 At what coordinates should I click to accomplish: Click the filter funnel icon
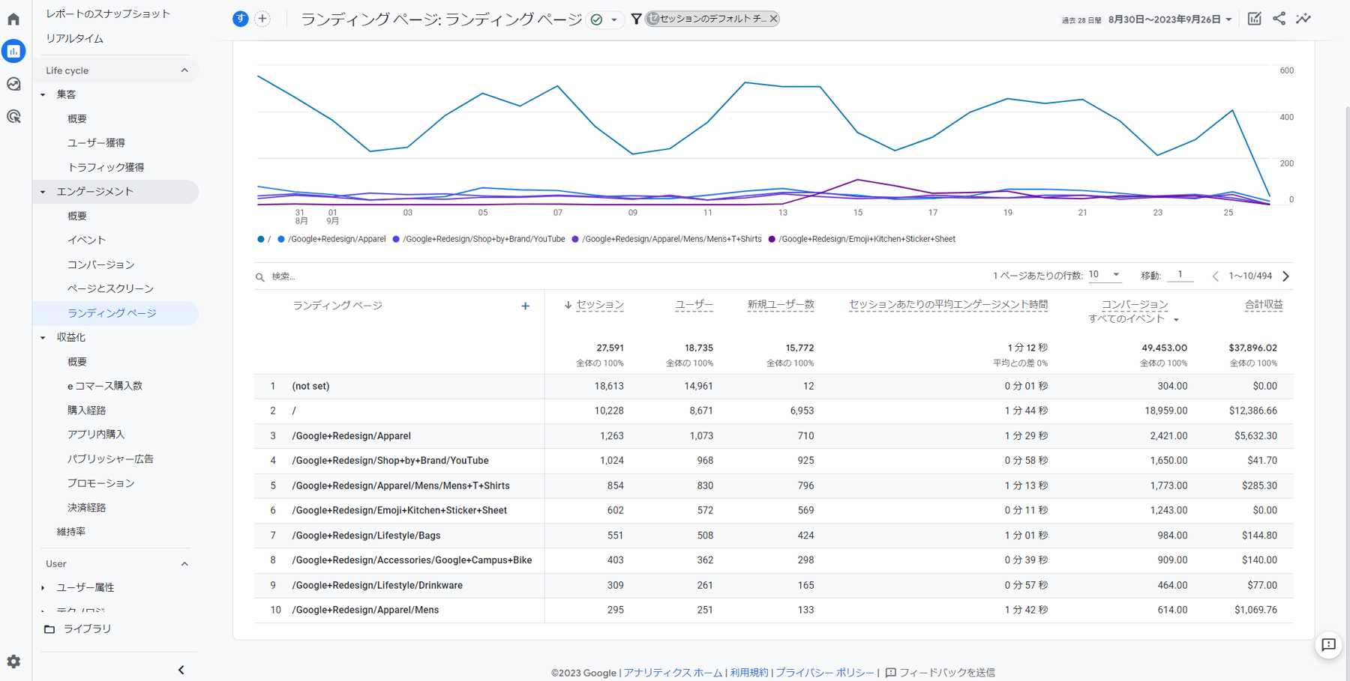636,19
